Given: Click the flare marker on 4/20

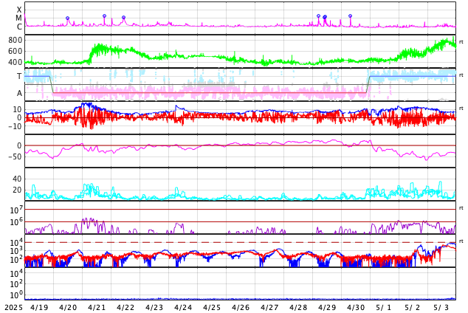Looking at the screenshot, I should tap(67, 18).
